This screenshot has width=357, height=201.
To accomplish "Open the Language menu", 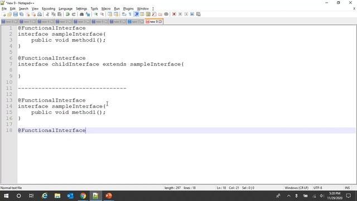I will (x=65, y=9).
